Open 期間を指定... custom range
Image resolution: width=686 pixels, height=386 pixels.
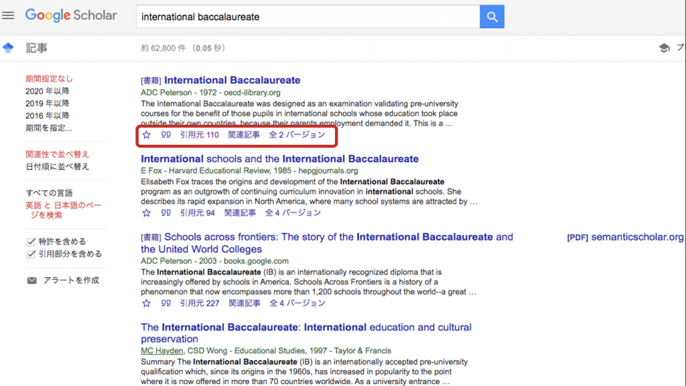[x=48, y=128]
